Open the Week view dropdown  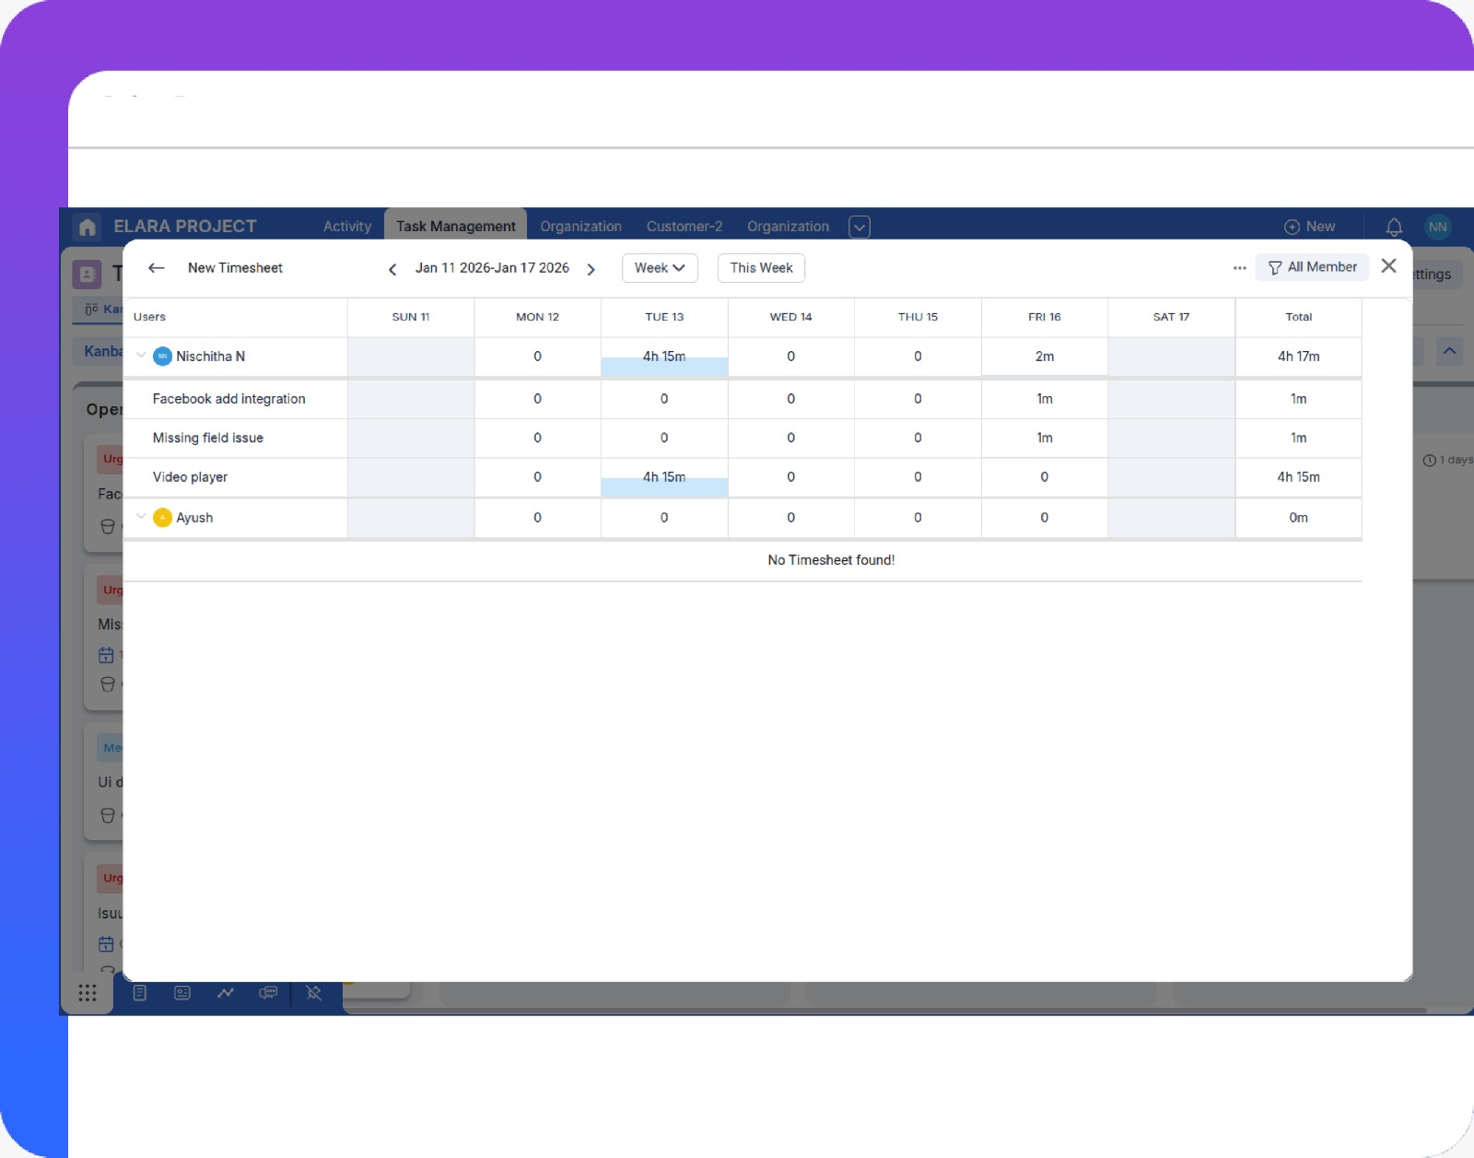coord(660,267)
